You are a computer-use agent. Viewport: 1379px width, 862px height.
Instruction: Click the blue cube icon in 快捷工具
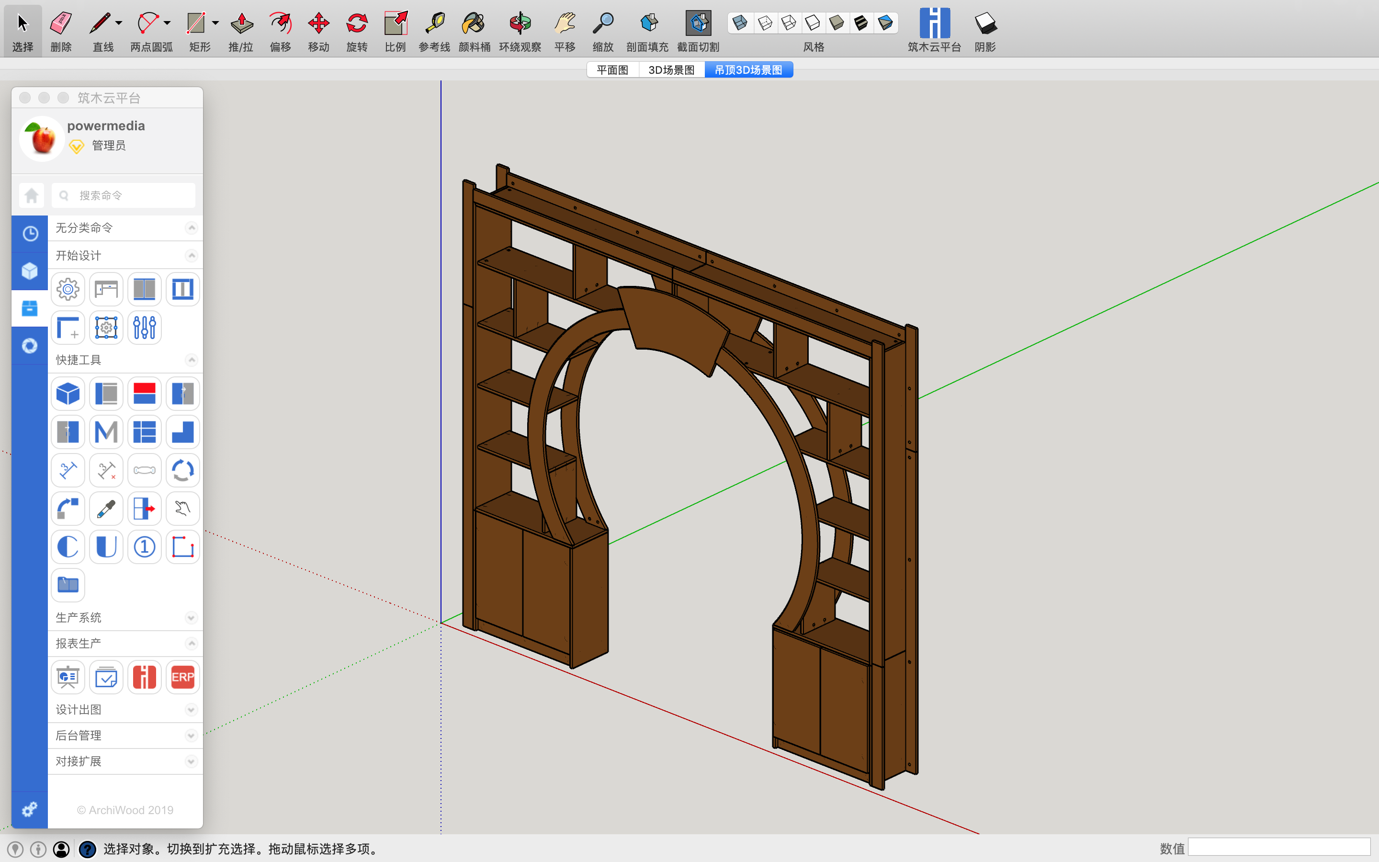(68, 393)
